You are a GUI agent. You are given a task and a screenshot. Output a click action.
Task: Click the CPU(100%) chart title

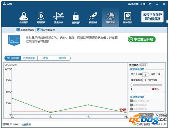(x=11, y=65)
